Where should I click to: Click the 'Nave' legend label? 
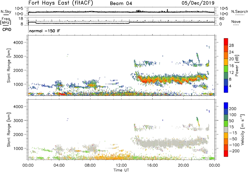tap(236, 22)
